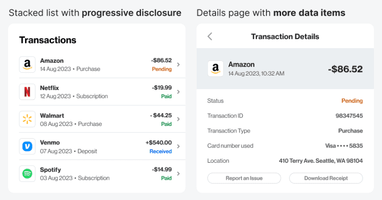Open the Venmo transaction chevron
The width and height of the screenshot is (382, 200).
[178, 147]
